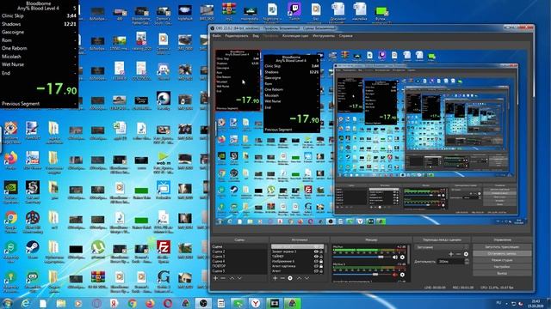Select the Discord desktop icon
The image size is (551, 309).
pos(164,70)
